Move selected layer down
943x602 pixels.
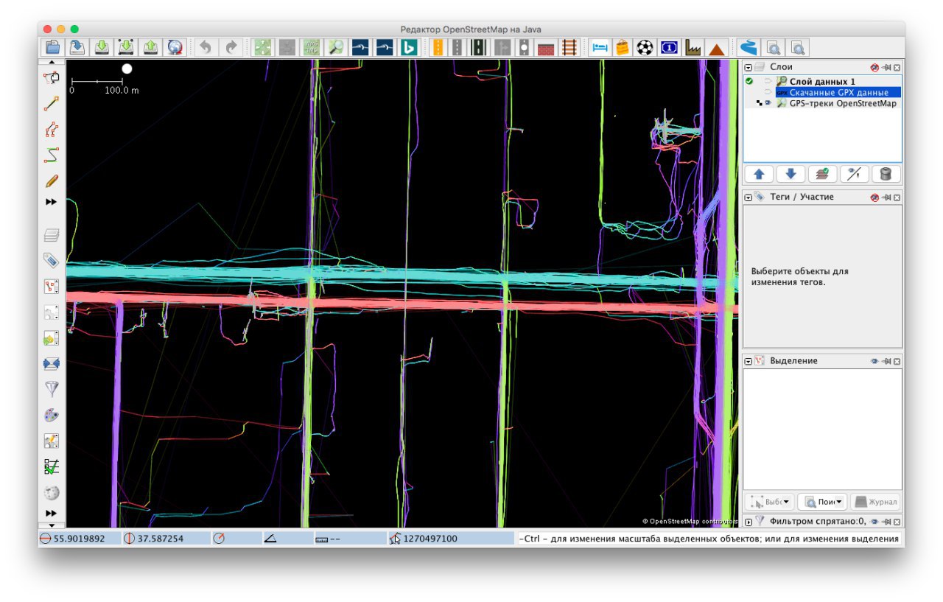(790, 175)
